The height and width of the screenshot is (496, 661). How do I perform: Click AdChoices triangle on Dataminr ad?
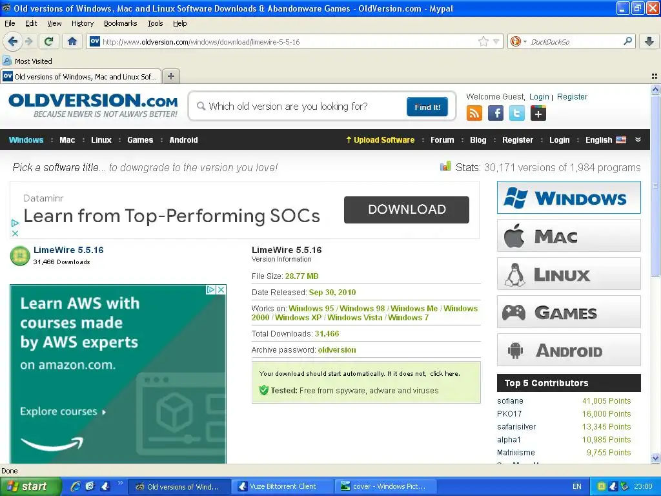(15, 223)
